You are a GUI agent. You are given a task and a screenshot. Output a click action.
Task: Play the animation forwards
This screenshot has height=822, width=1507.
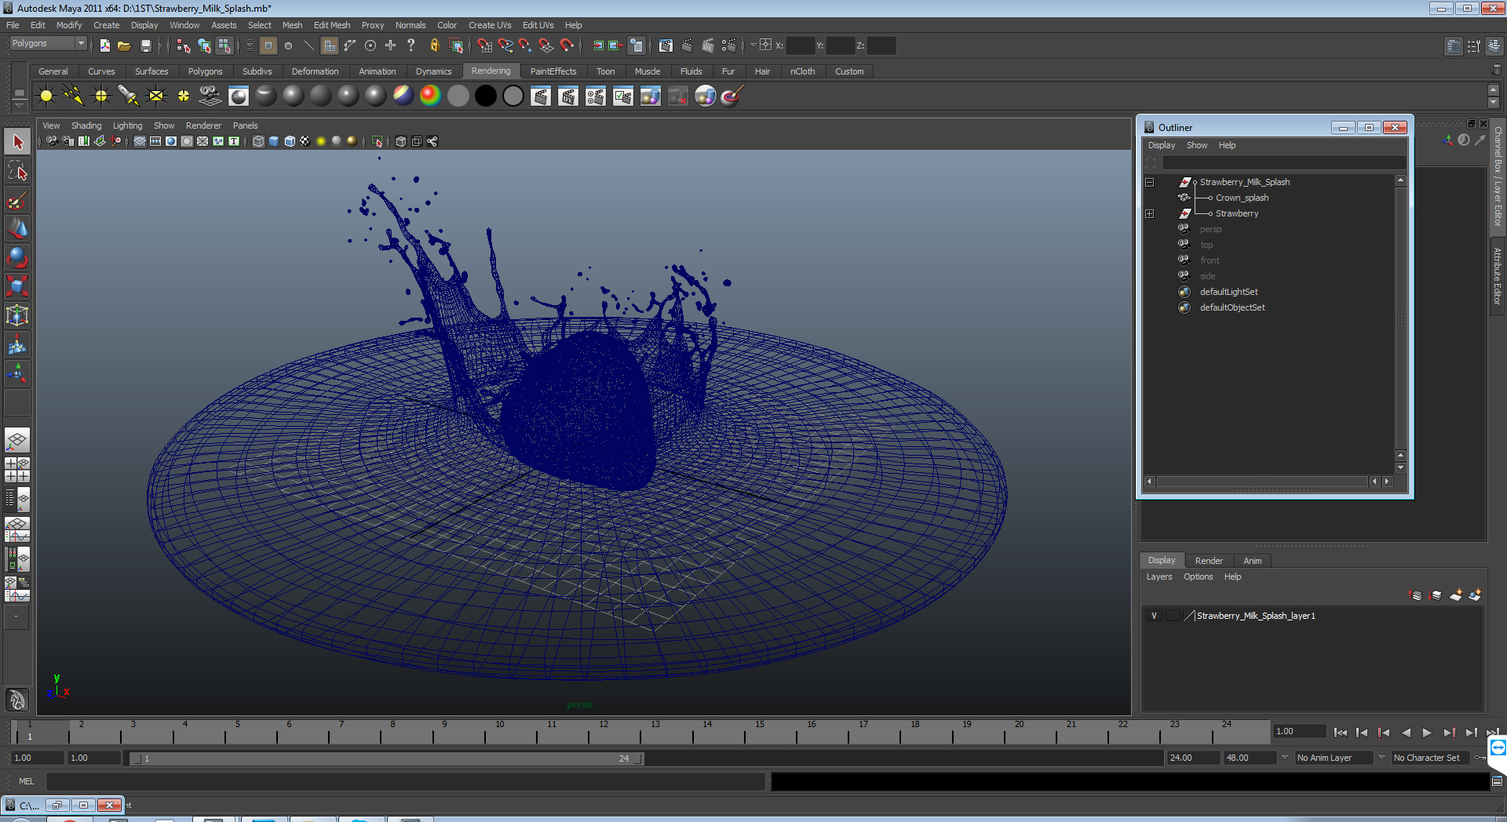(x=1427, y=733)
